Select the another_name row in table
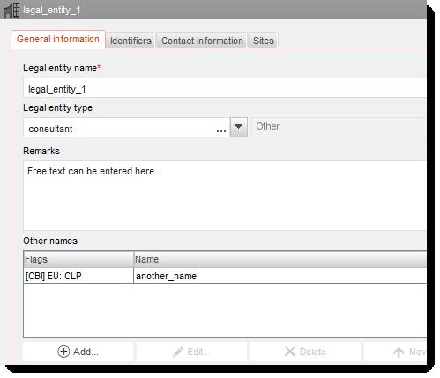This screenshot has height=378, width=440. [x=225, y=276]
